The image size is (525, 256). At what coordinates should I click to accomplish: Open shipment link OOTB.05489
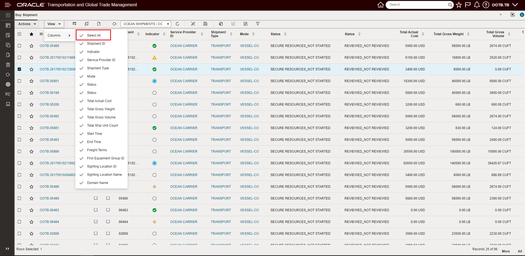pos(49,46)
